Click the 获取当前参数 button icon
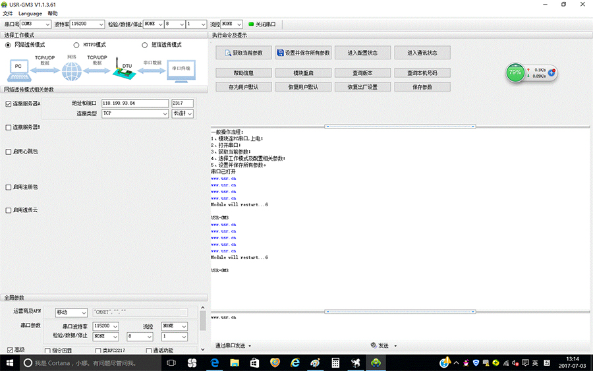The width and height of the screenshot is (593, 371). pos(228,53)
